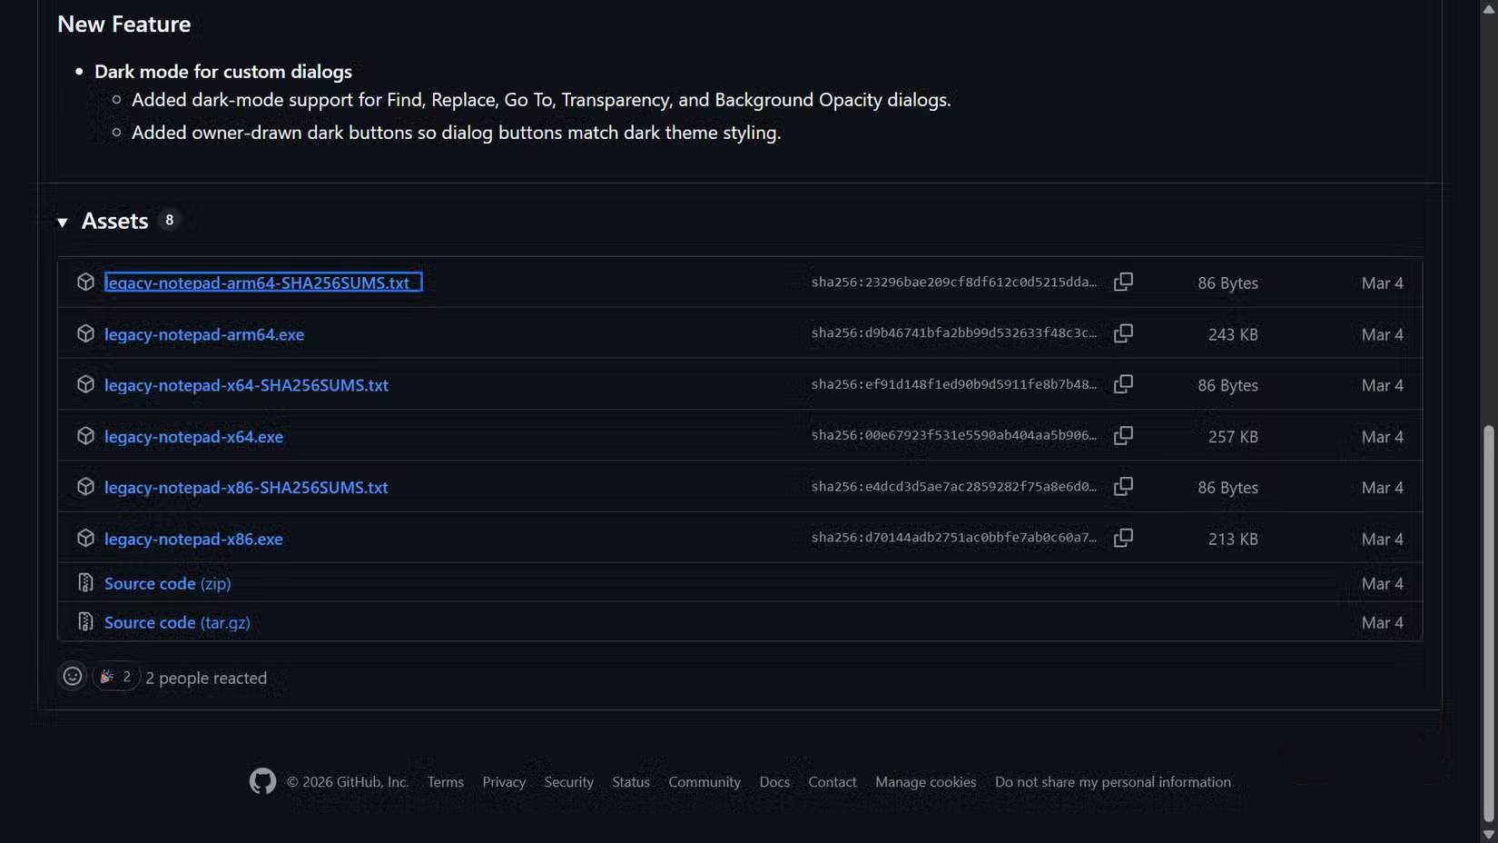Click the sha256:e4dcd3d5ae7ac2859282f75a8e6d0 hash text

(954, 486)
